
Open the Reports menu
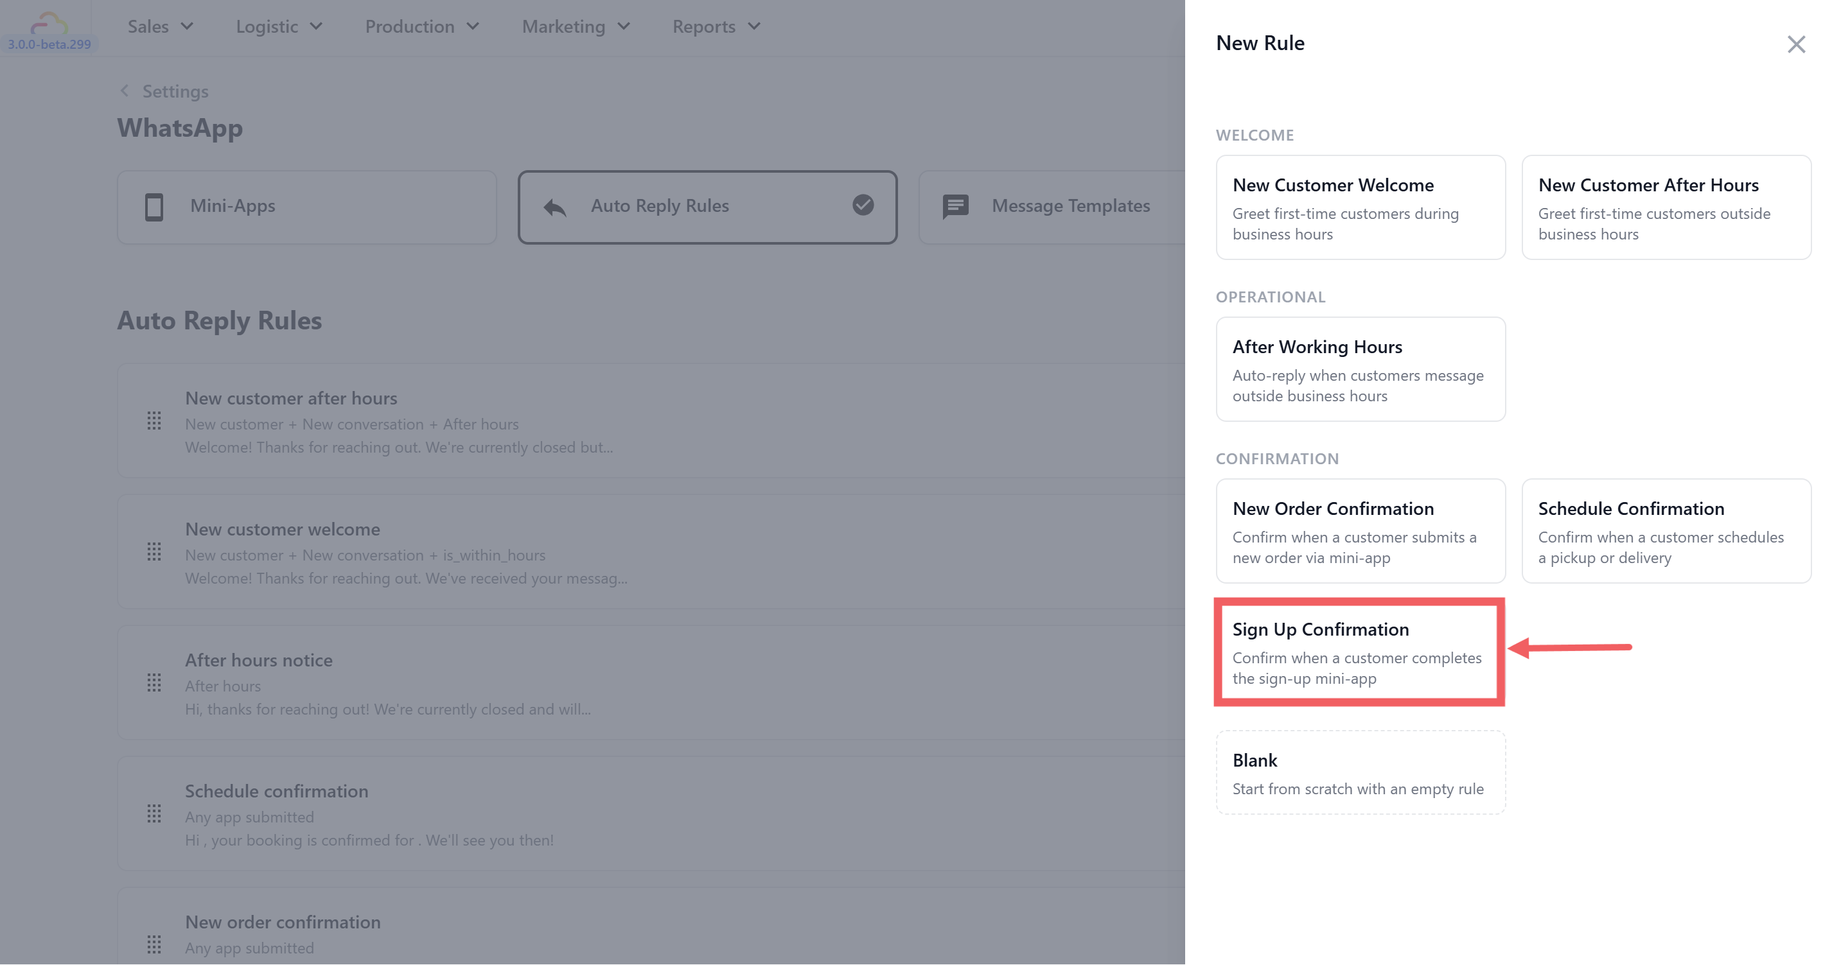point(716,26)
